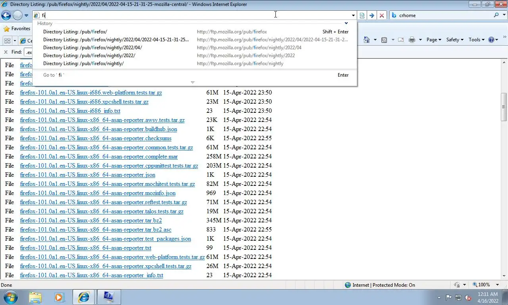Click the Home toolbar icon
This screenshot has height=305, width=508.
click(367, 40)
